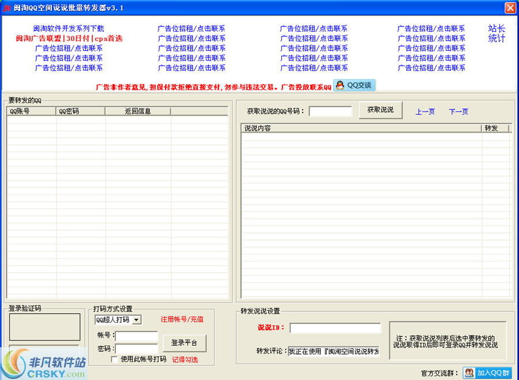The image size is (519, 380).
Task: Click the red 记得勾选 text
Action: pos(185,359)
